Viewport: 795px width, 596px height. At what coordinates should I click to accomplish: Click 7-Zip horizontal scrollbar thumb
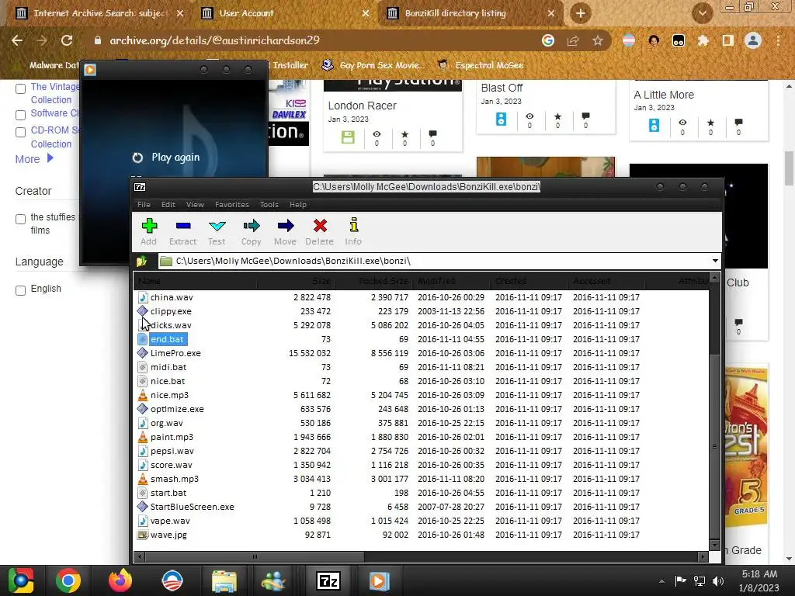255,556
